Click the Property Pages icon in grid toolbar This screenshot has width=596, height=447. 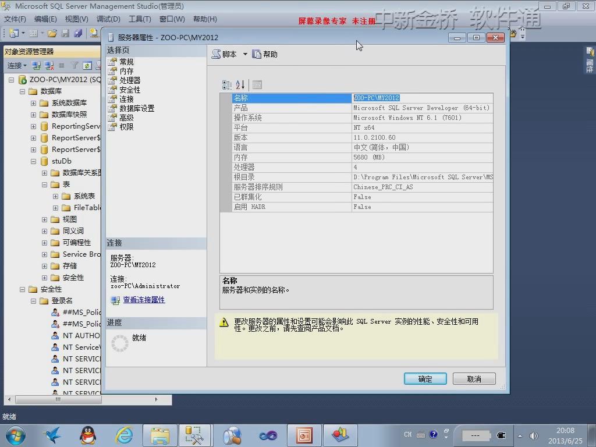[x=257, y=85]
